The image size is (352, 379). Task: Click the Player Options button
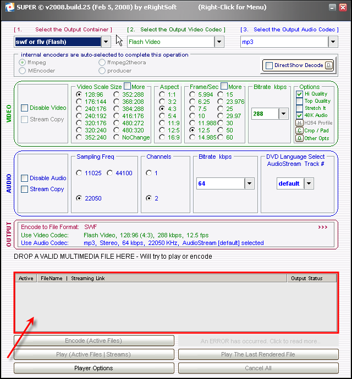click(x=94, y=368)
